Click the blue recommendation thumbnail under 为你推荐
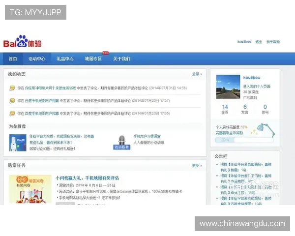This screenshot has height=236, width=295. [x=18, y=143]
